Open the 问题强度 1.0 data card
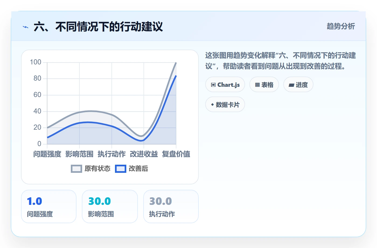Screen dimensions: 377x248 49,206
